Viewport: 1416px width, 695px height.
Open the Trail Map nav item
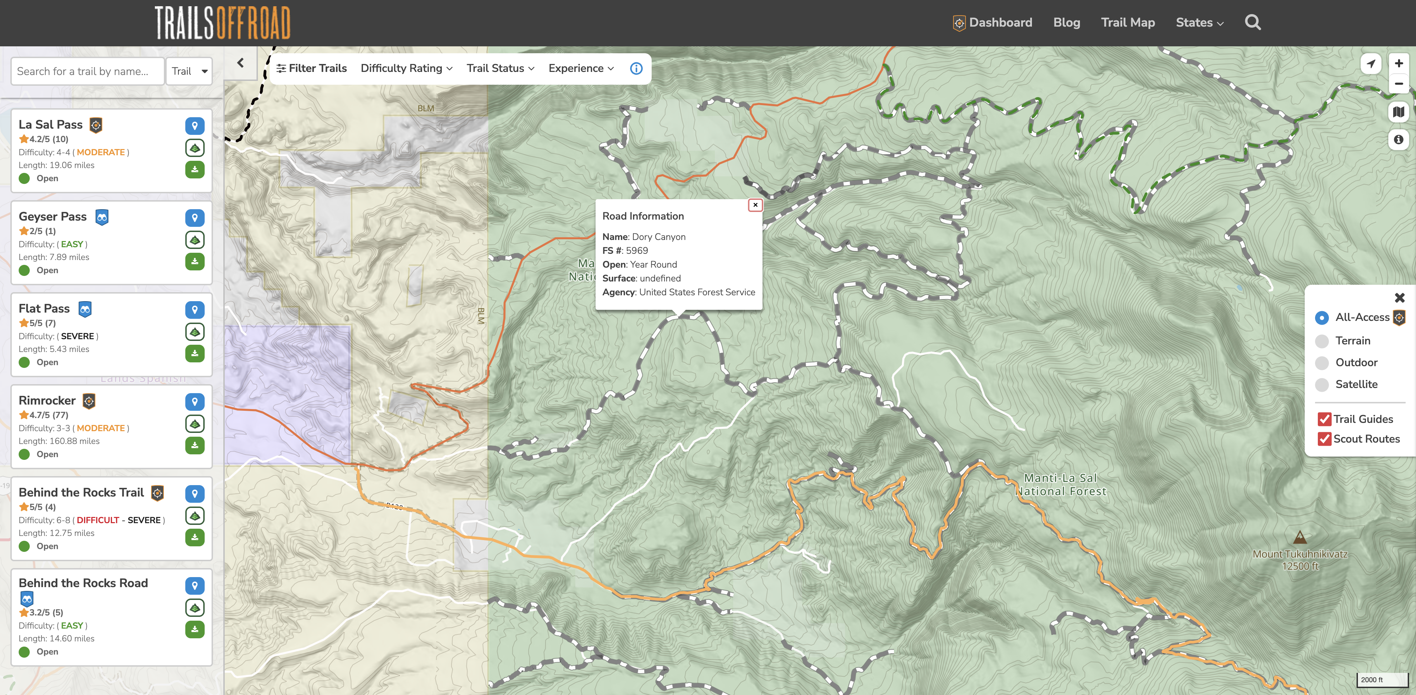[x=1127, y=22]
